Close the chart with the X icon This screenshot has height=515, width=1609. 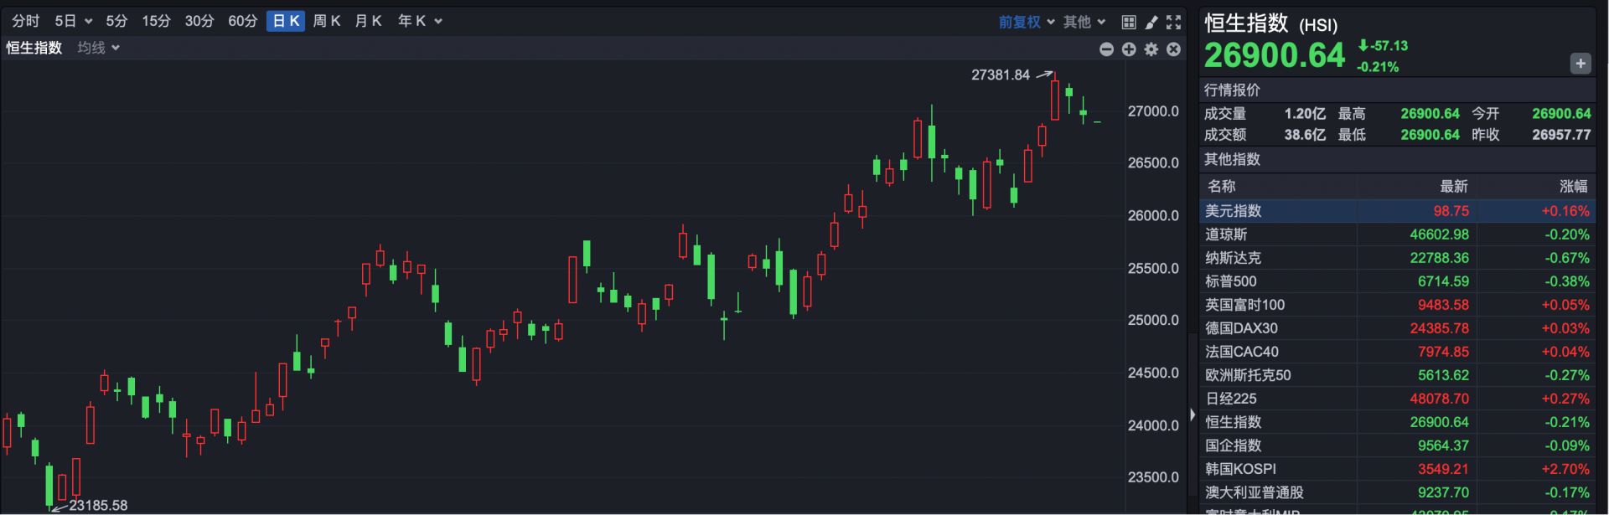coord(1174,49)
